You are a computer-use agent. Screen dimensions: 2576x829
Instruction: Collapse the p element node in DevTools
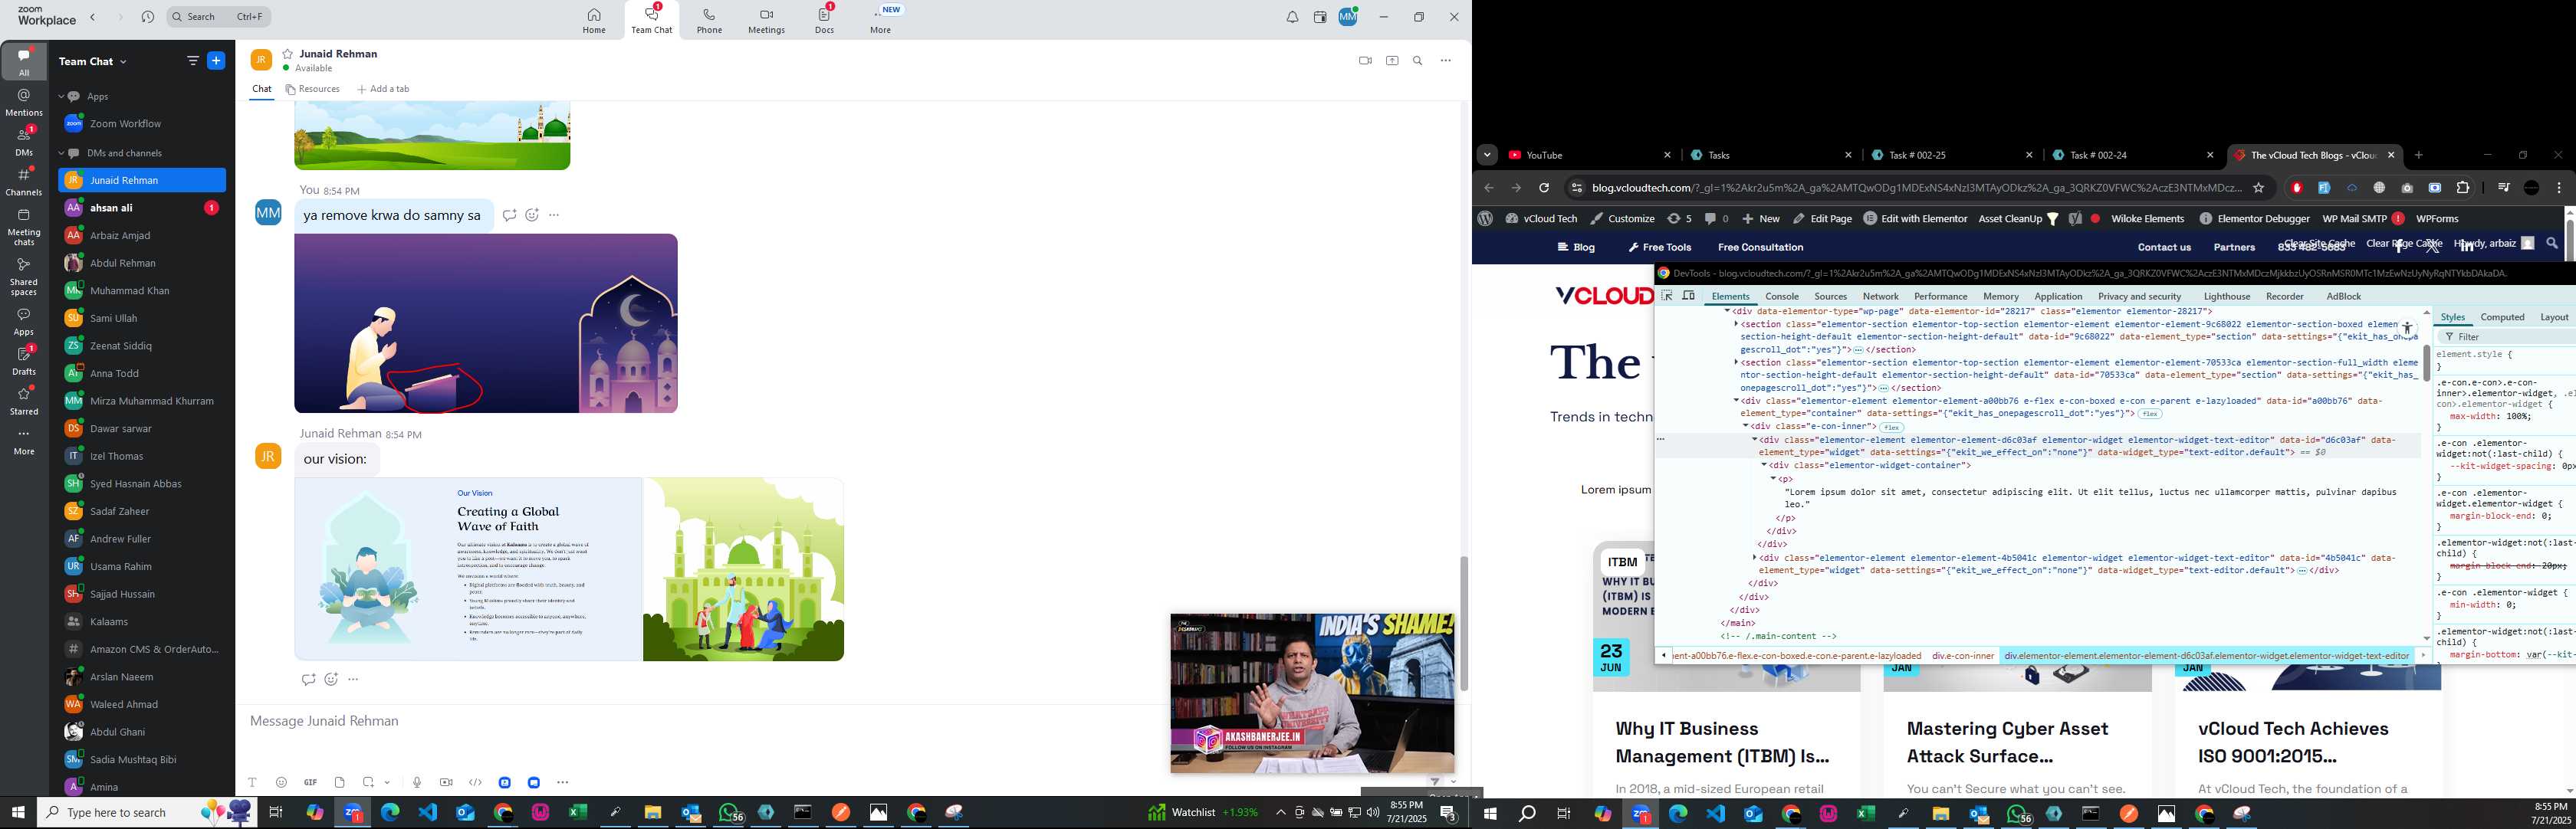click(1773, 478)
